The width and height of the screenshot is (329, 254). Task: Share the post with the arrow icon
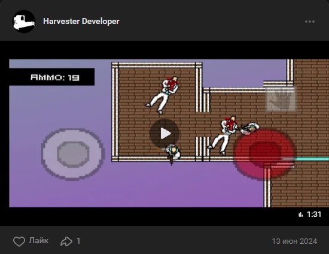click(x=66, y=241)
